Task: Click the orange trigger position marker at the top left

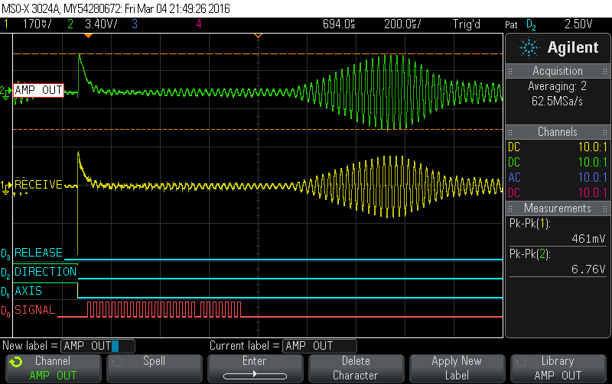Action: pos(88,36)
